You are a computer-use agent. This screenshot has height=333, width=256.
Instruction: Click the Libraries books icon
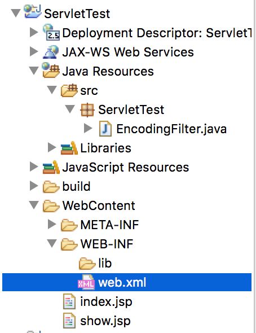coord(69,148)
